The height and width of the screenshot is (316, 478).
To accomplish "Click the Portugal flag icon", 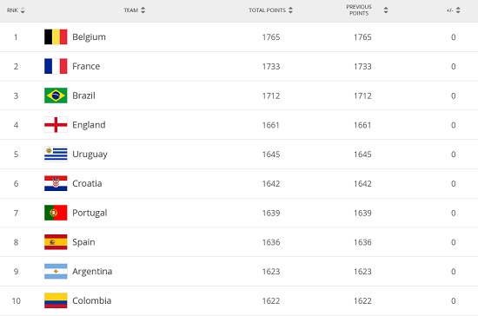I will coord(56,213).
